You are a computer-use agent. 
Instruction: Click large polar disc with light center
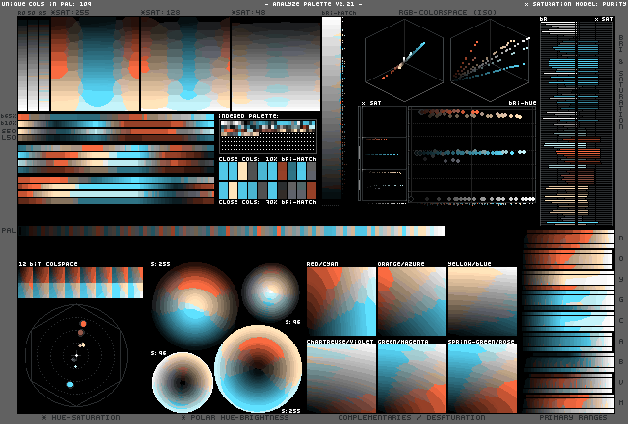tap(195, 305)
